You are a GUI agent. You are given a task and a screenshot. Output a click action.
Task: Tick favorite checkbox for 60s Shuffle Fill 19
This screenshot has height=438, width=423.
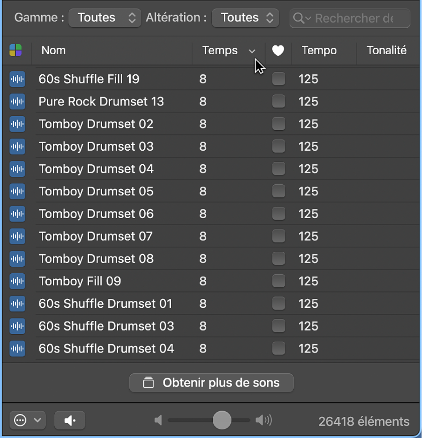[x=278, y=79]
